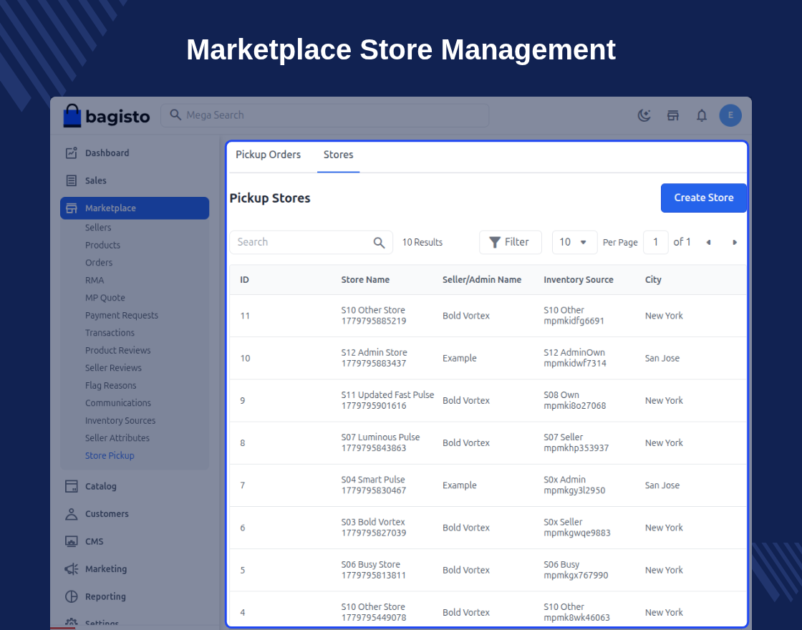Focus the Mega Search field
Image resolution: width=802 pixels, height=630 pixels.
pos(325,115)
